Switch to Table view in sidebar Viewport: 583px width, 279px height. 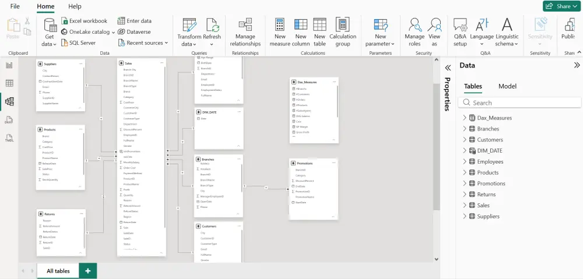click(9, 83)
